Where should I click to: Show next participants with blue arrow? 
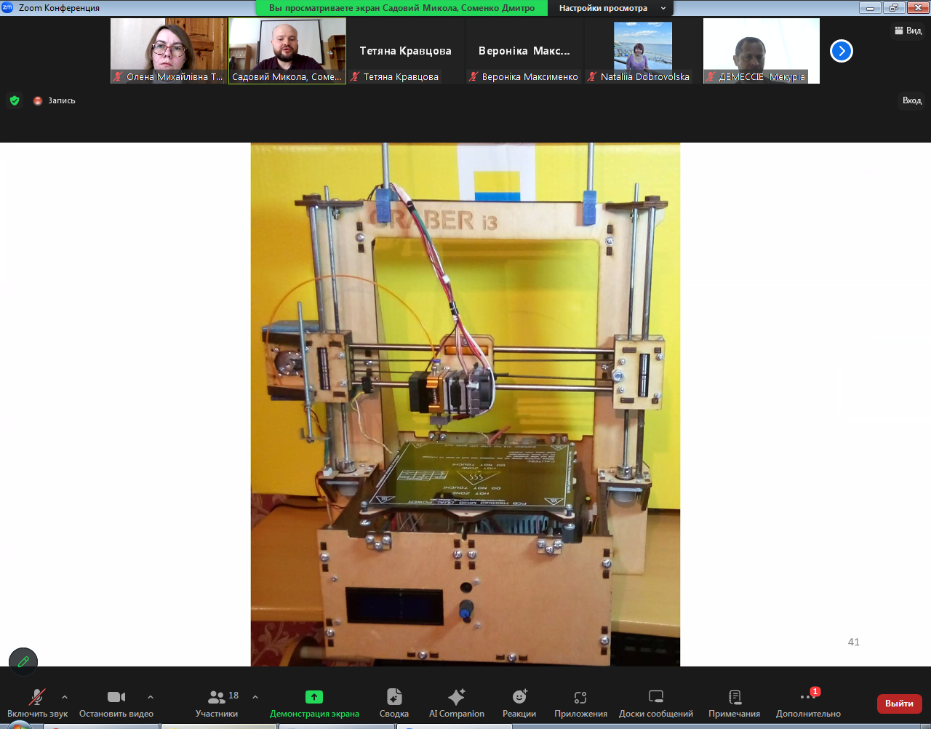pos(842,51)
